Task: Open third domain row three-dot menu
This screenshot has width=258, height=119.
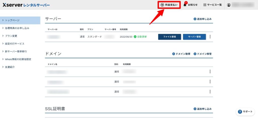Action: click(210, 92)
